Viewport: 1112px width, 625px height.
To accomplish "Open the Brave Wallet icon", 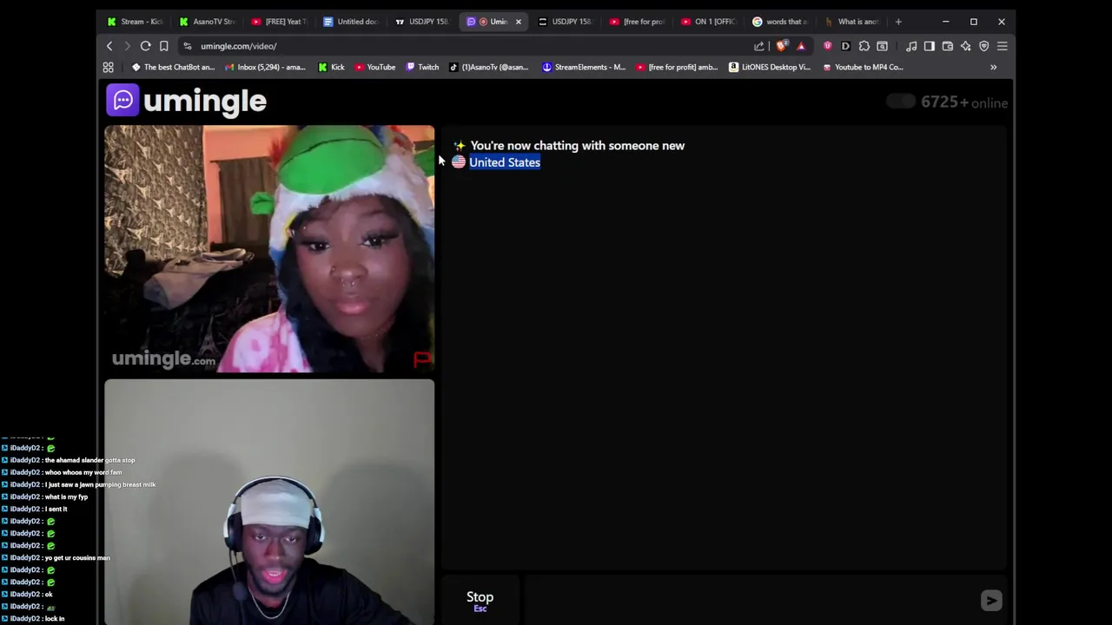I will coord(948,46).
